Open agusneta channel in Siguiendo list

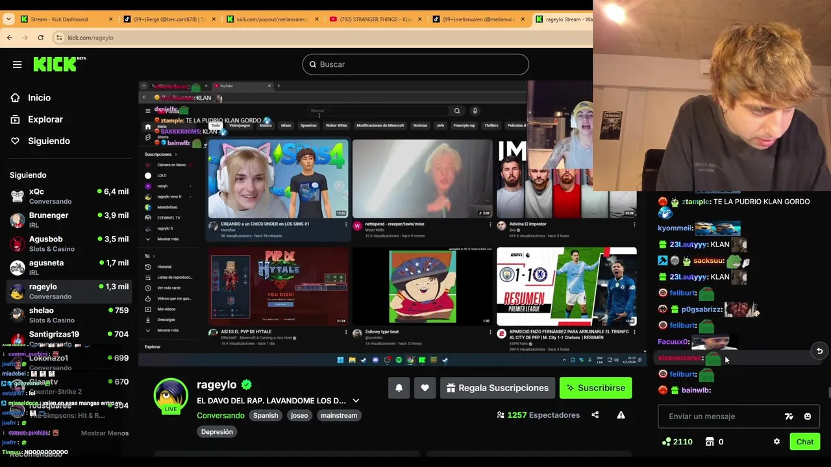69,267
